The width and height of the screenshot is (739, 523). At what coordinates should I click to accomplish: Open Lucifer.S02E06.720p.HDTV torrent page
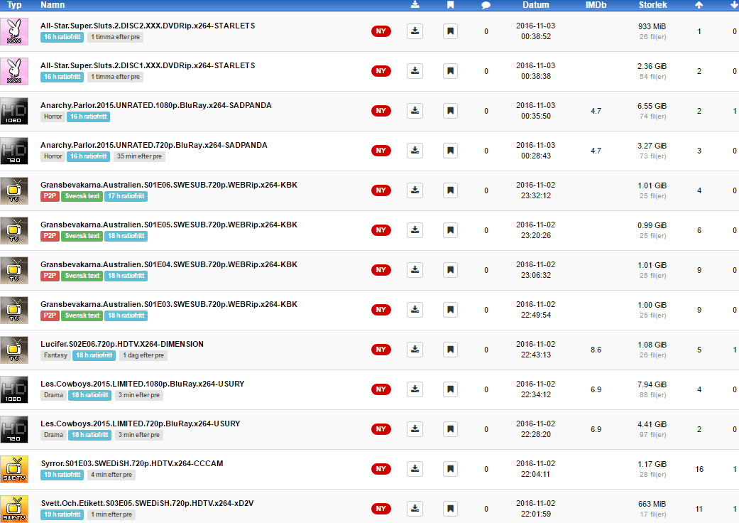coord(122,344)
